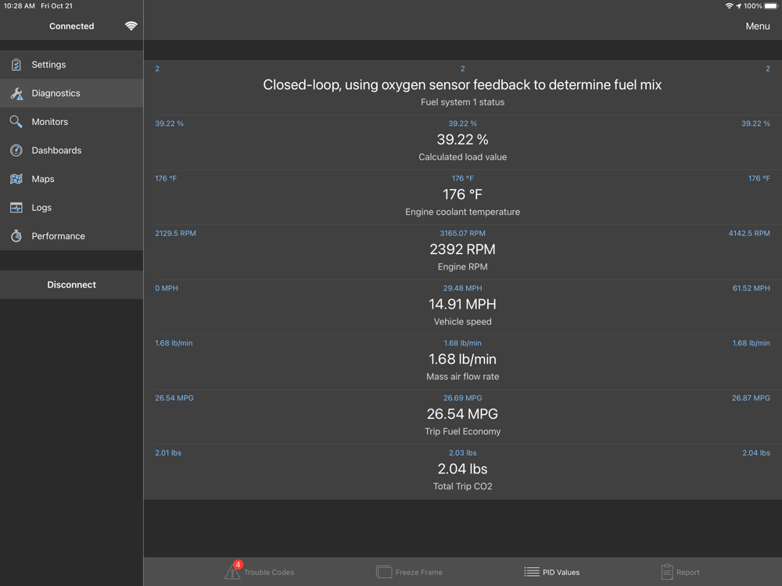The image size is (782, 586).
Task: Click the Performance stopwatch icon
Action: [x=16, y=236]
